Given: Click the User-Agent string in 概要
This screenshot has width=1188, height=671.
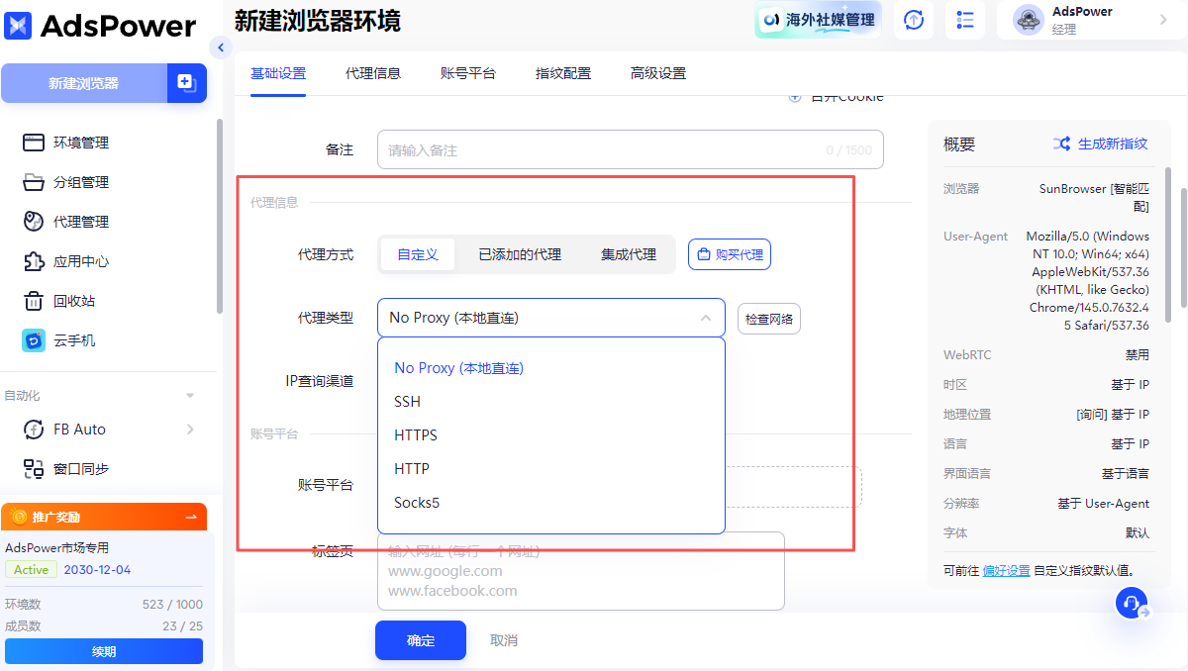Looking at the screenshot, I should (x=1086, y=280).
